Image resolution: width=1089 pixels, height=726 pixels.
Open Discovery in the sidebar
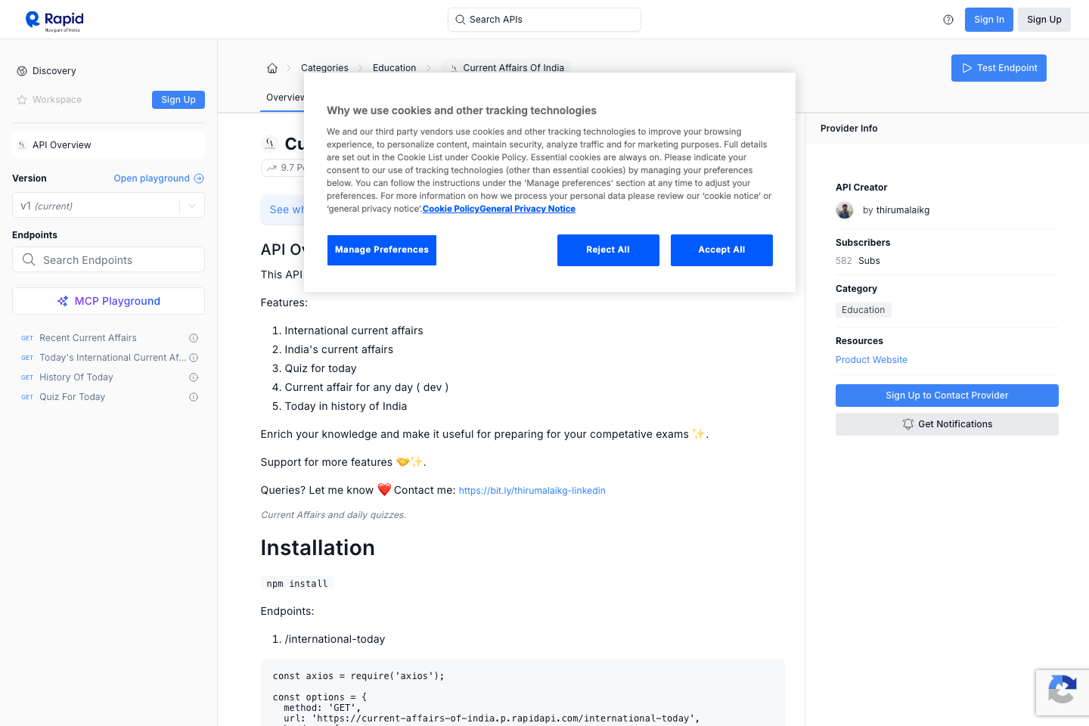pos(54,71)
